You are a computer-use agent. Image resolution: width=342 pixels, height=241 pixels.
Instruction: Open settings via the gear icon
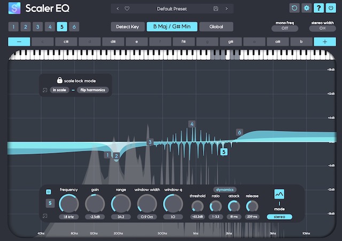(x=307, y=9)
